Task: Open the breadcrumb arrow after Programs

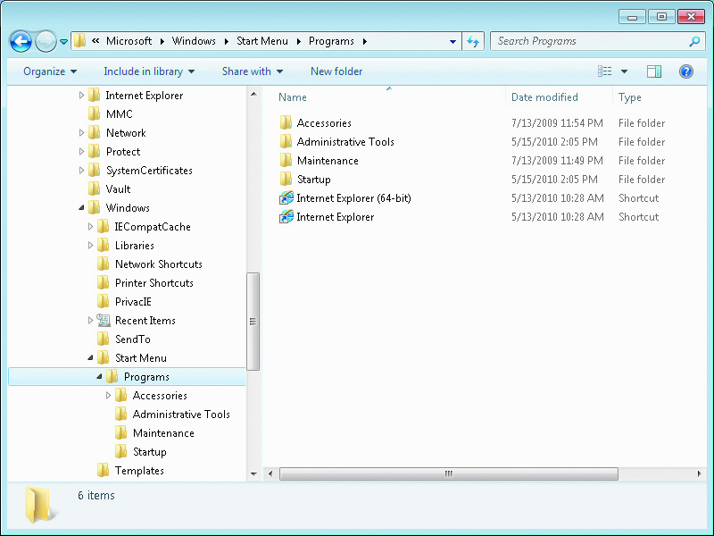Action: point(365,41)
